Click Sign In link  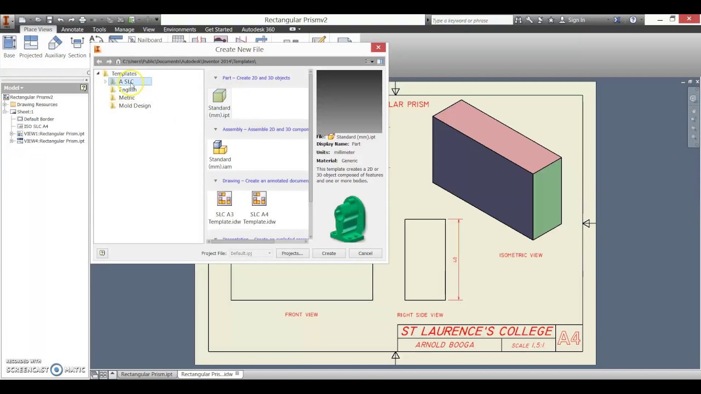[576, 20]
